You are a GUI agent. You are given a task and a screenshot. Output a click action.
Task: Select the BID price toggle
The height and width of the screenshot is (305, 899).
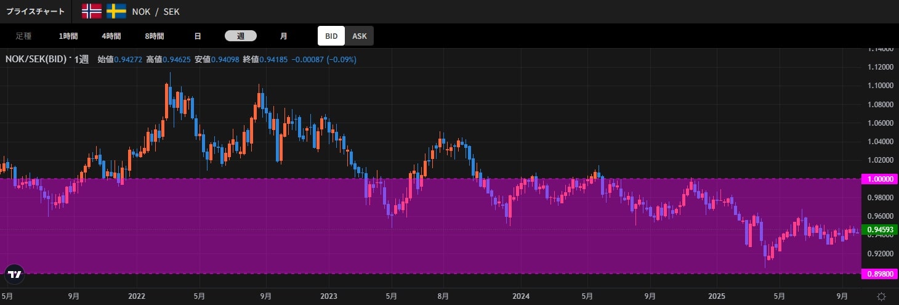(x=331, y=36)
